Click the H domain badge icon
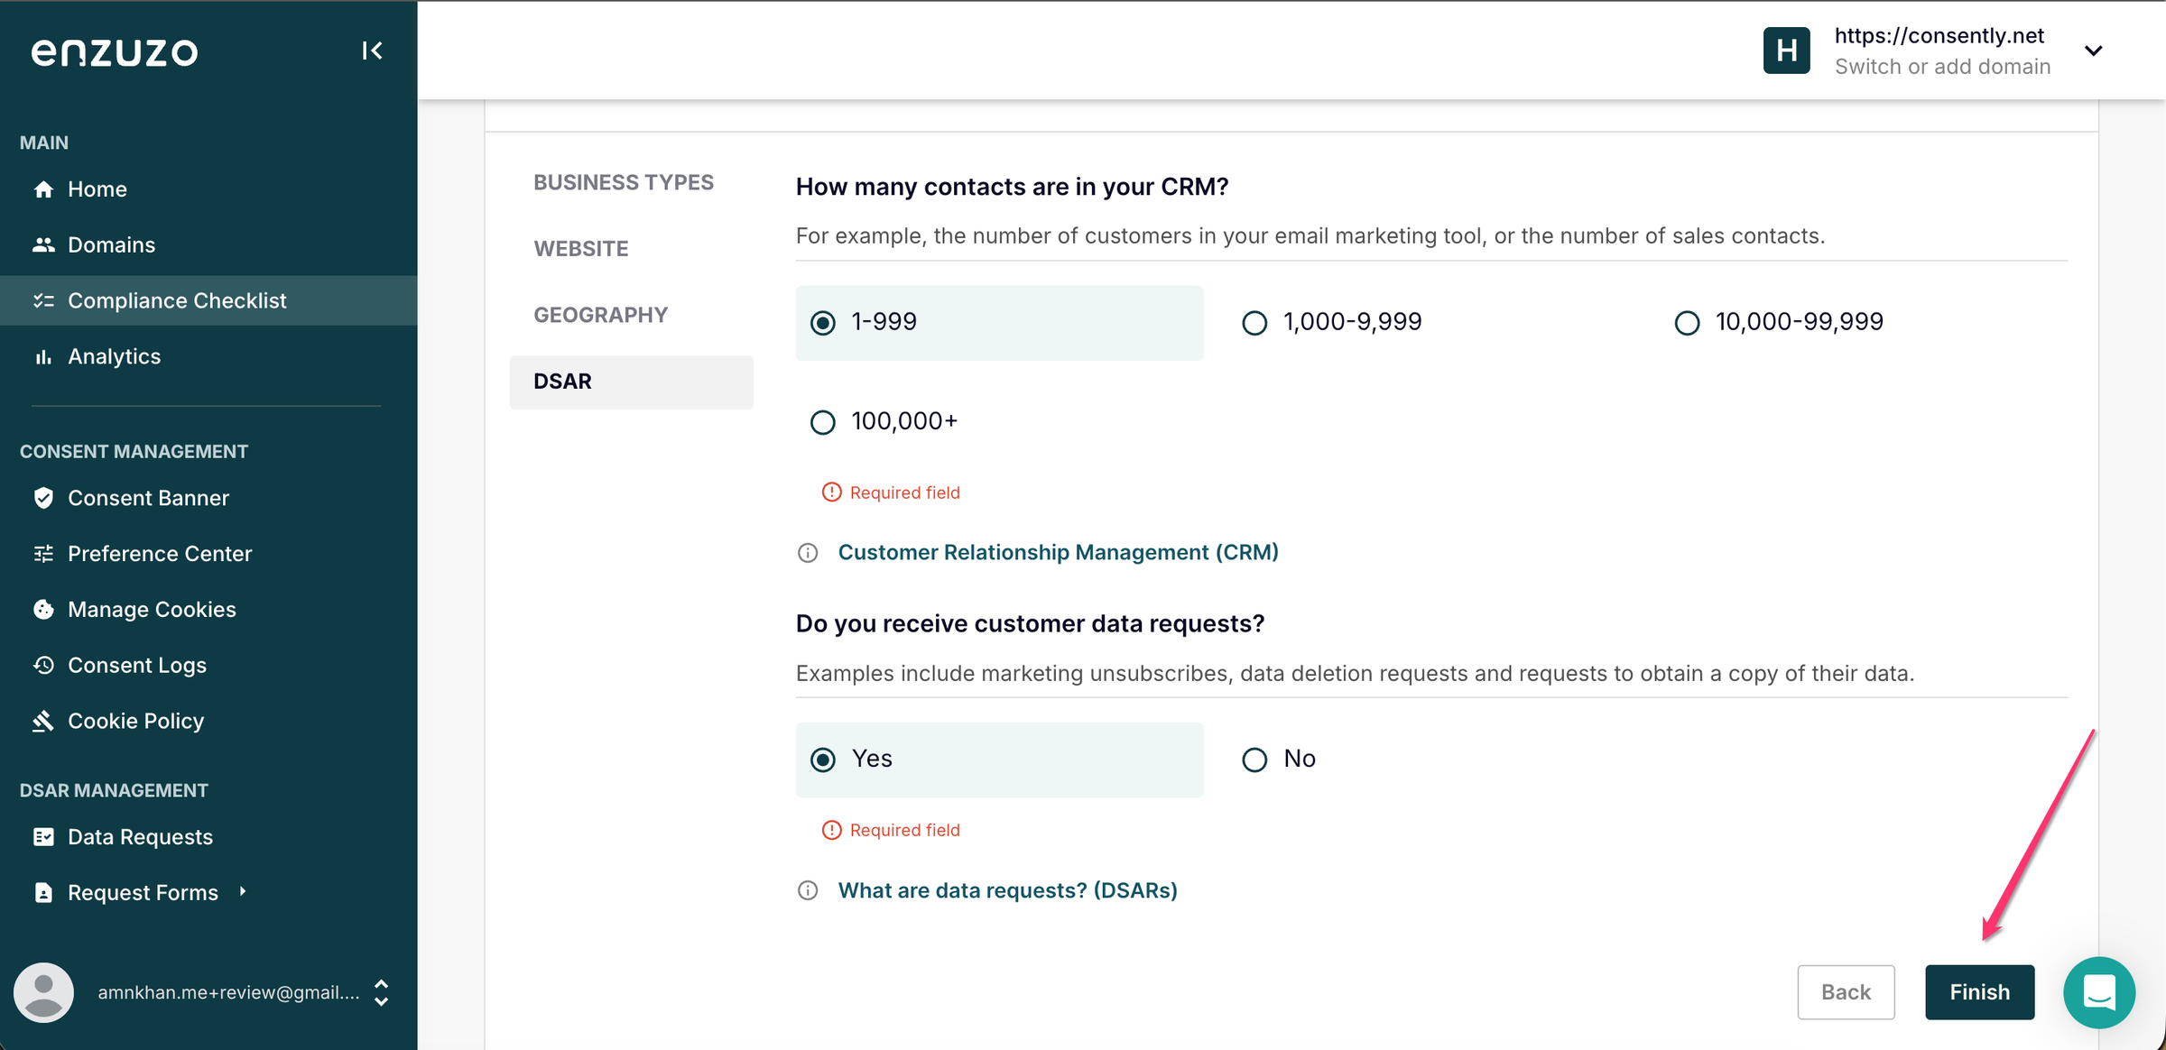This screenshot has width=2166, height=1050. 1786,51
